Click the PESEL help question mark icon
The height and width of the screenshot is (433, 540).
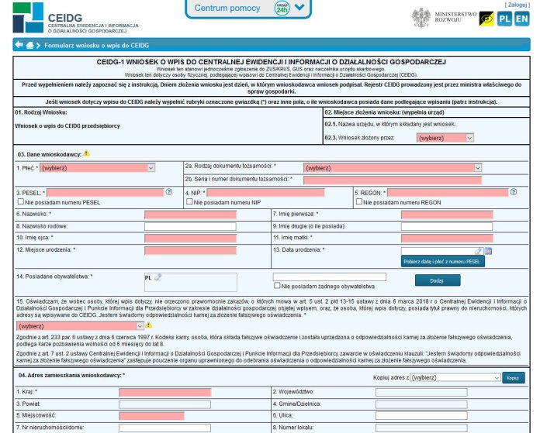click(168, 191)
